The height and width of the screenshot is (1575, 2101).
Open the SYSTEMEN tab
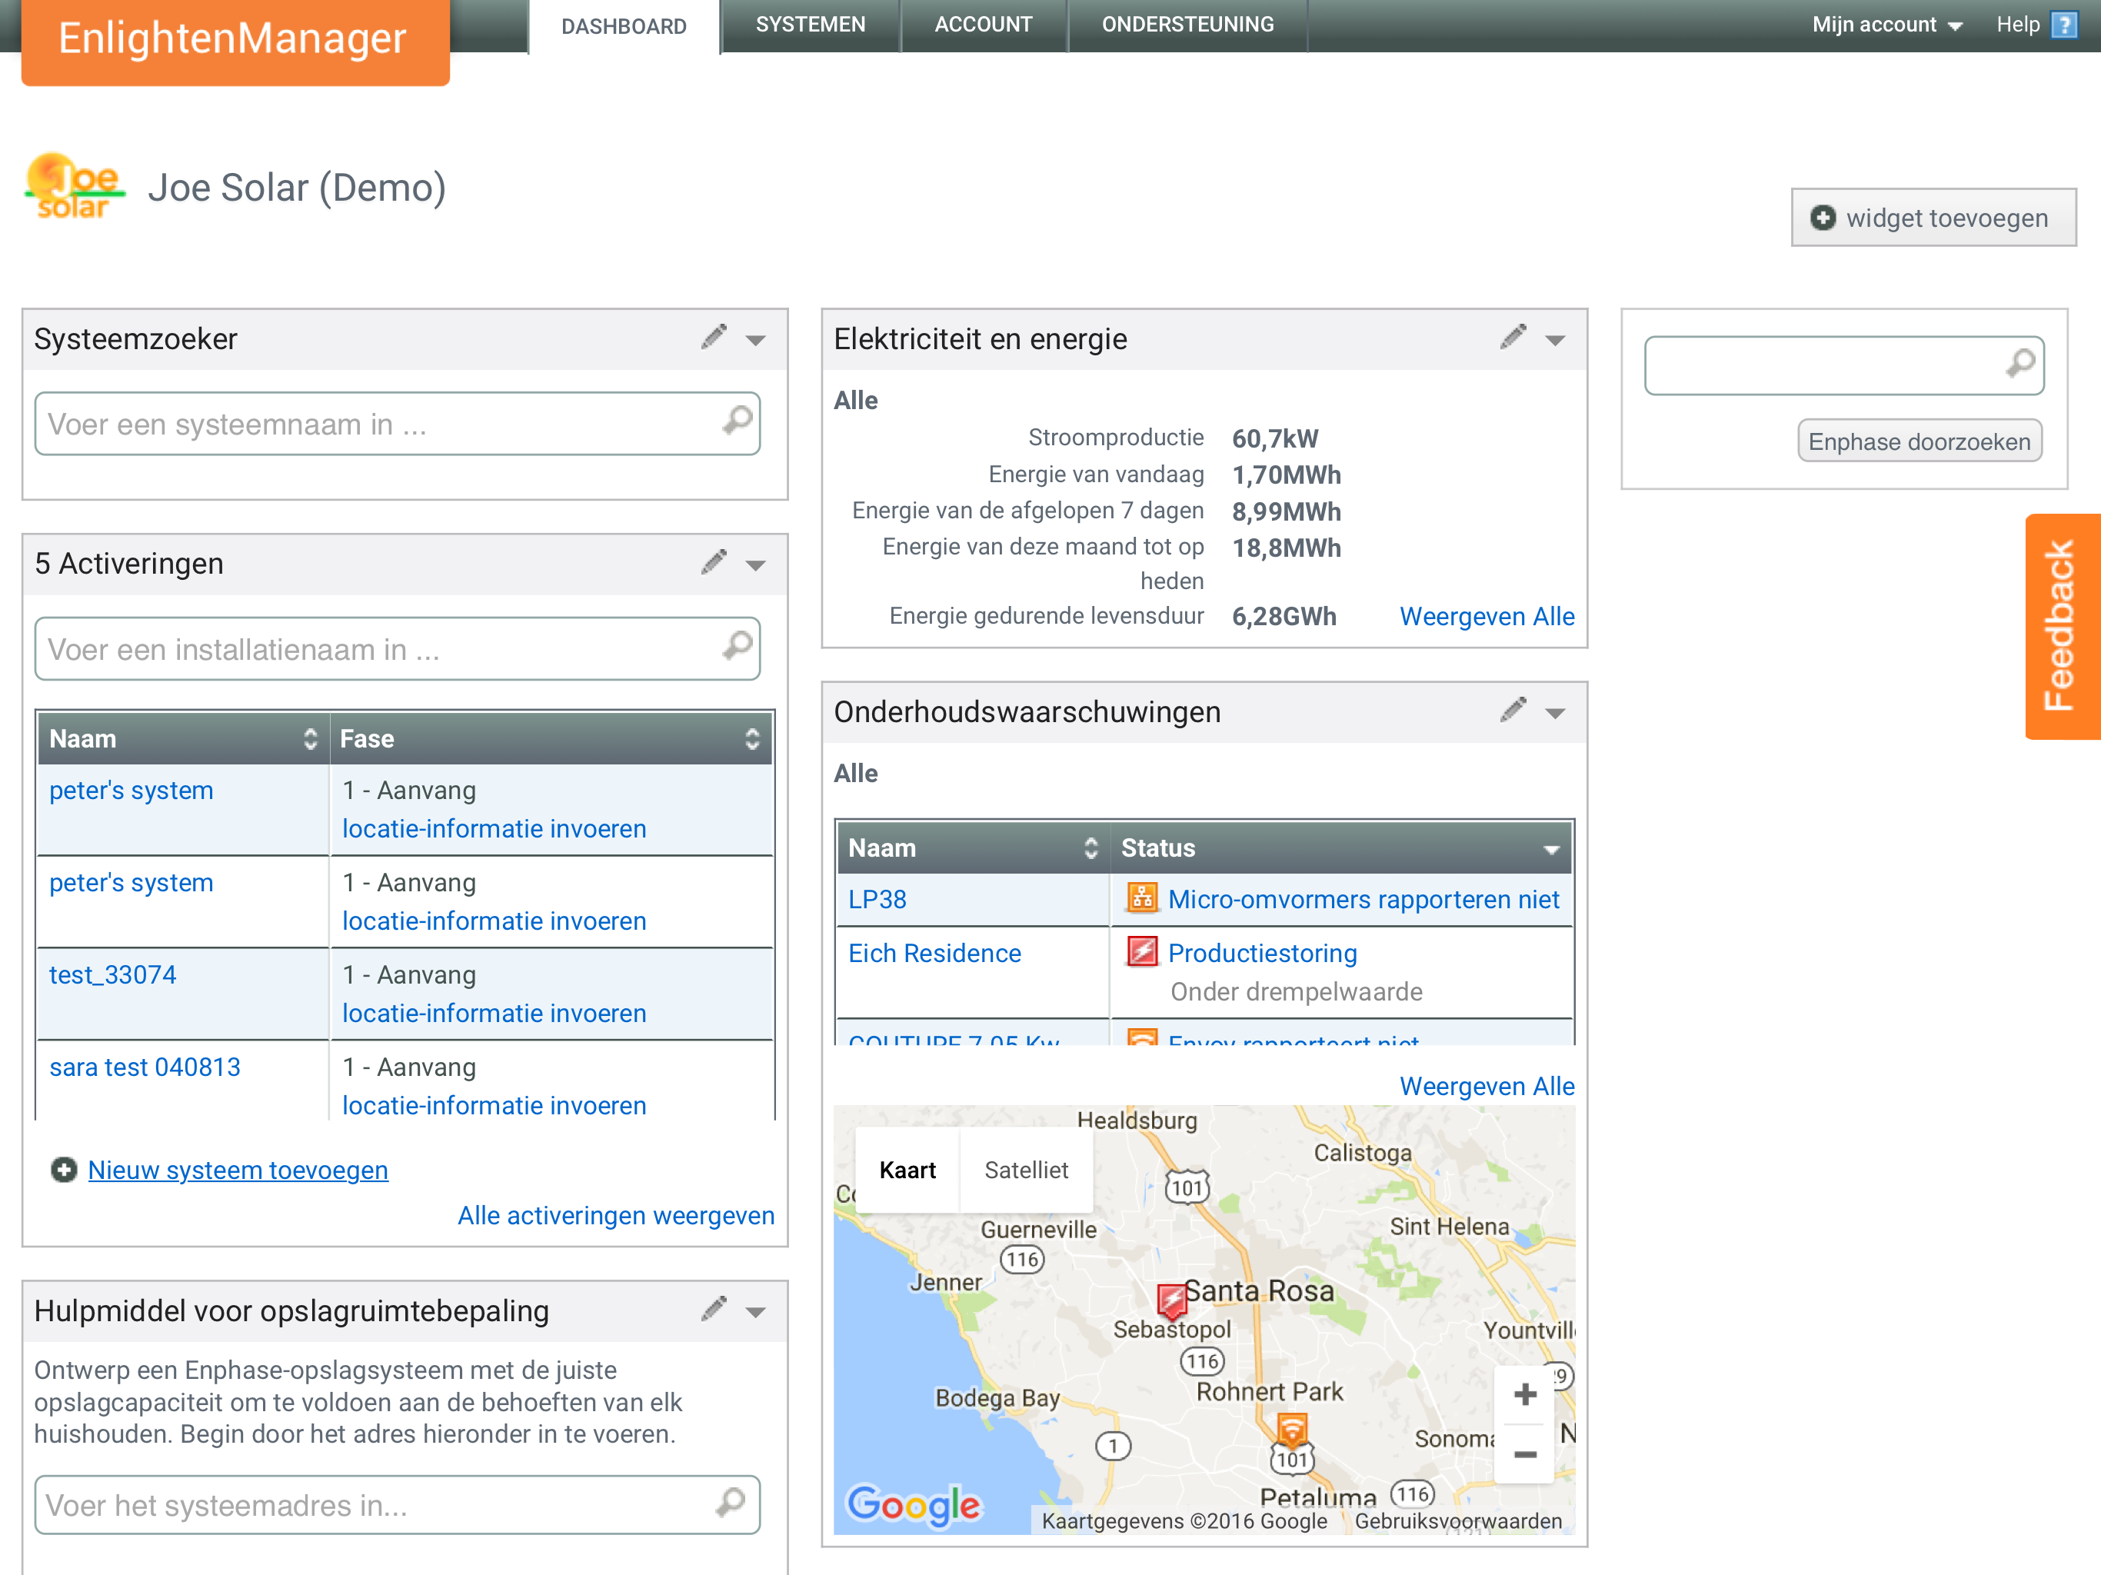(811, 25)
